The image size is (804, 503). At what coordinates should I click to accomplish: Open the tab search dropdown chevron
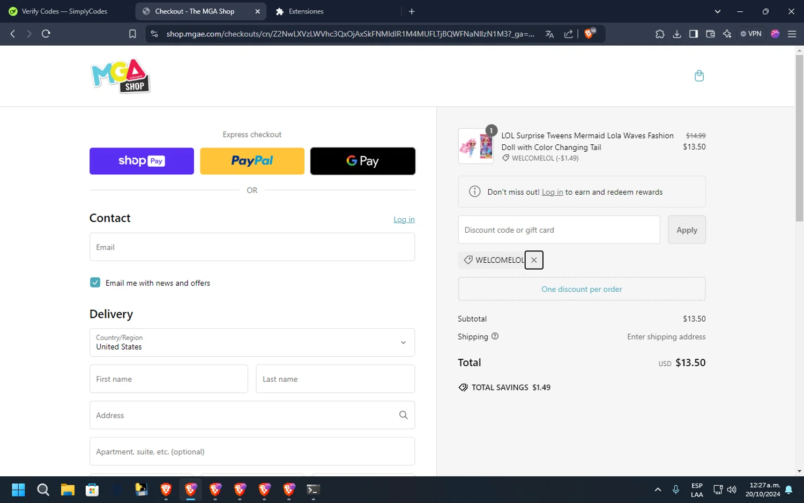(x=718, y=11)
